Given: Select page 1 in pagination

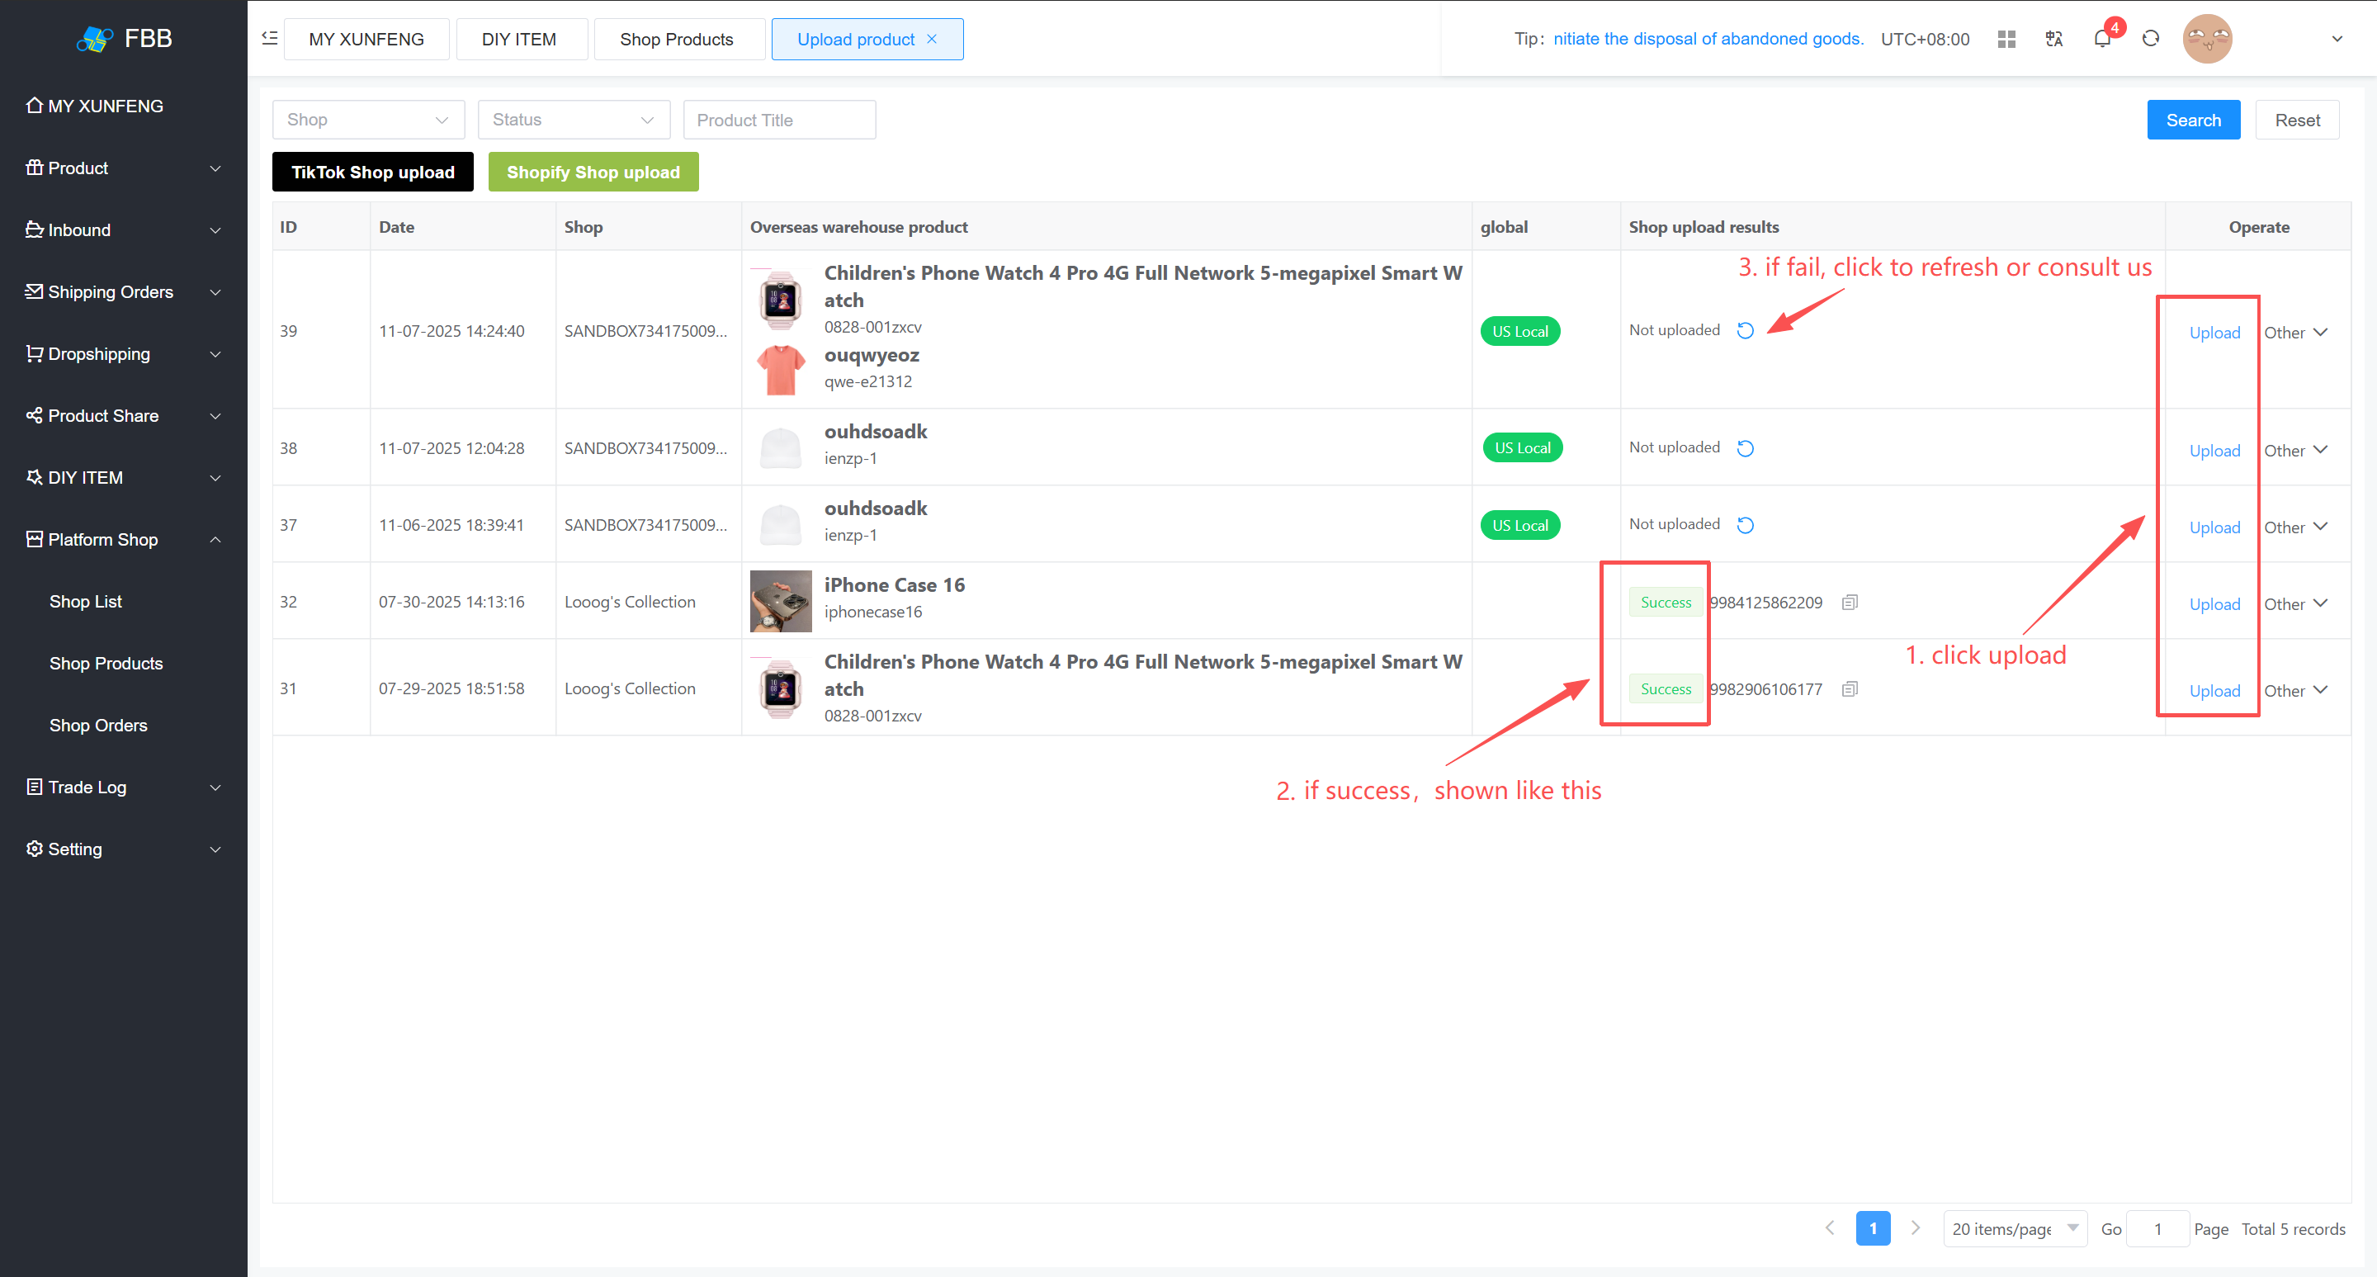Looking at the screenshot, I should click(1872, 1228).
